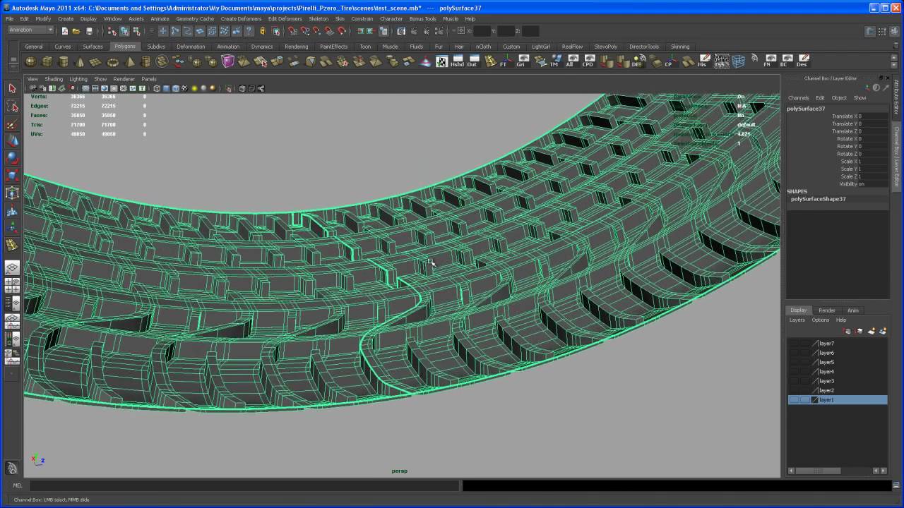This screenshot has height=508, width=904.
Task: Click the Scale X value field
Action: pyautogui.click(x=874, y=162)
